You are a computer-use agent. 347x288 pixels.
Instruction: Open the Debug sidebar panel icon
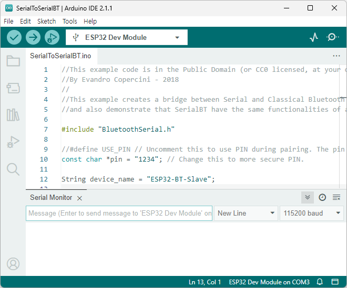(x=13, y=142)
